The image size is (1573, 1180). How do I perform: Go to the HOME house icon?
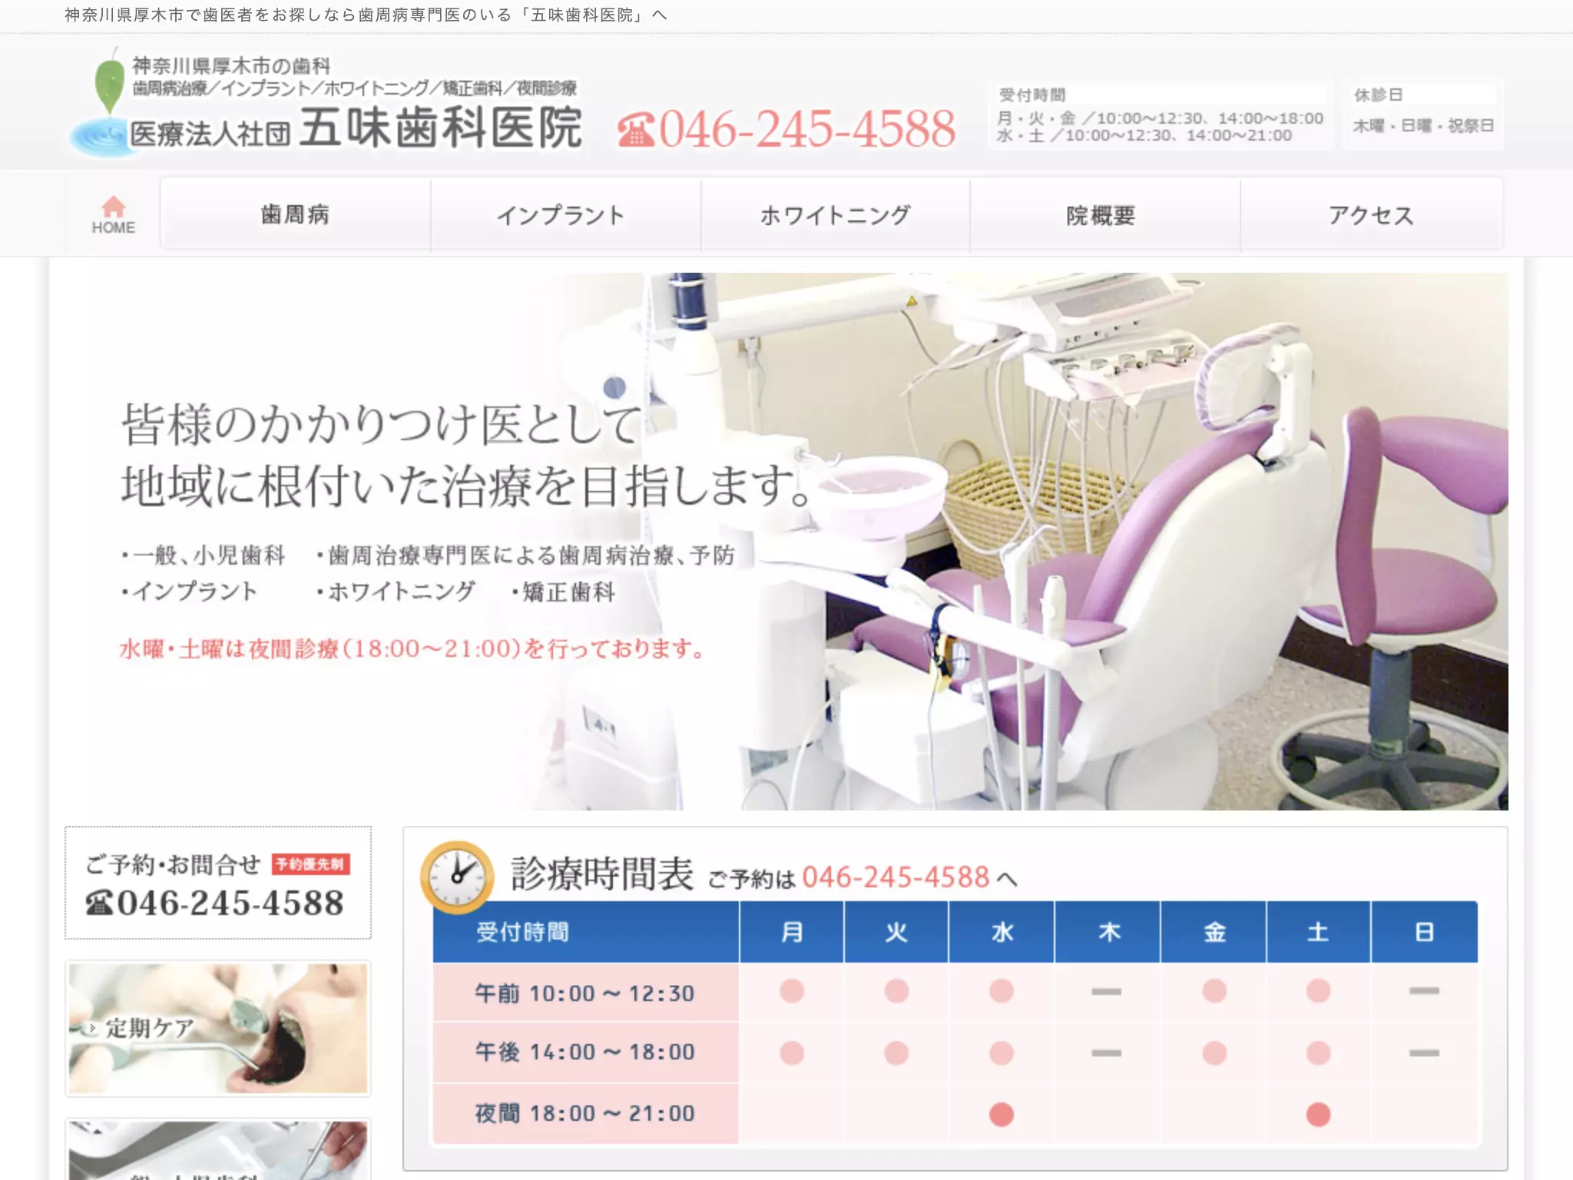[113, 214]
